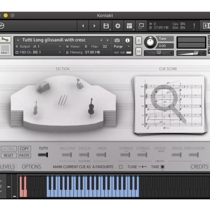Open the save floppy disk menu
Image resolution: width=210 pixels, height=210 pixels.
(x=106, y=26)
